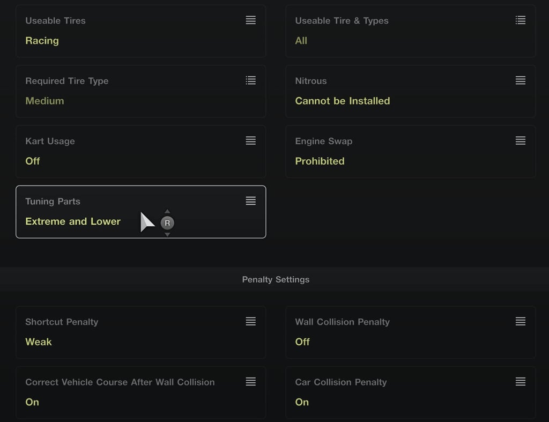
Task: Open the Tuning Parts menu icon
Action: [x=250, y=201]
